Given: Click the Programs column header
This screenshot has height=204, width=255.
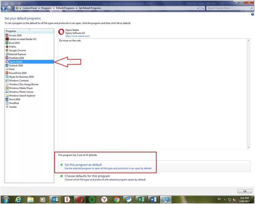Looking at the screenshot, I should (x=29, y=31).
